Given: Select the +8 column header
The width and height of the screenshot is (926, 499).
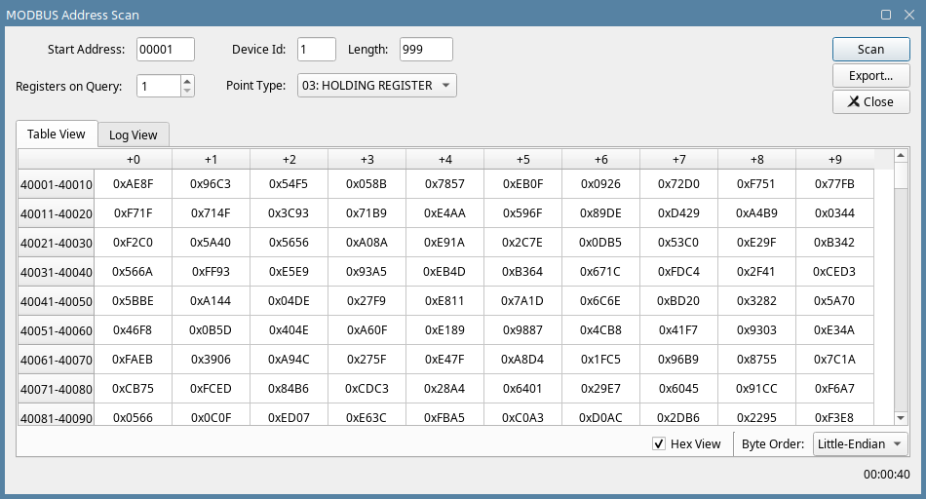Looking at the screenshot, I should pyautogui.click(x=757, y=160).
